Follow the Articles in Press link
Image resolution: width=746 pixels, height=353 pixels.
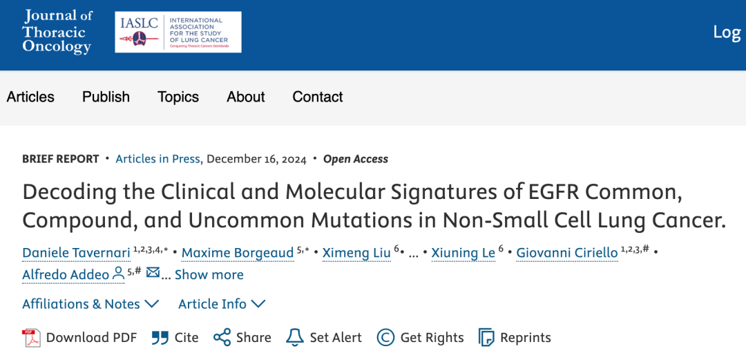click(157, 159)
